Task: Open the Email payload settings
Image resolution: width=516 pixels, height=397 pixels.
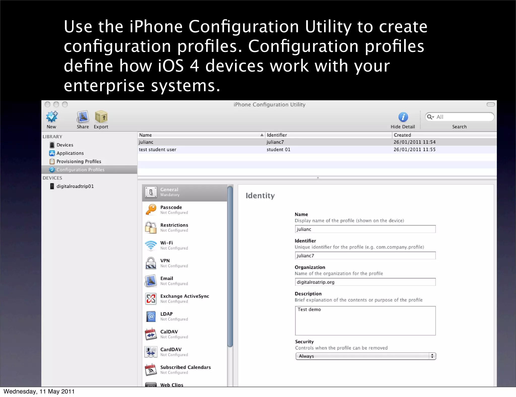Action: pyautogui.click(x=184, y=281)
